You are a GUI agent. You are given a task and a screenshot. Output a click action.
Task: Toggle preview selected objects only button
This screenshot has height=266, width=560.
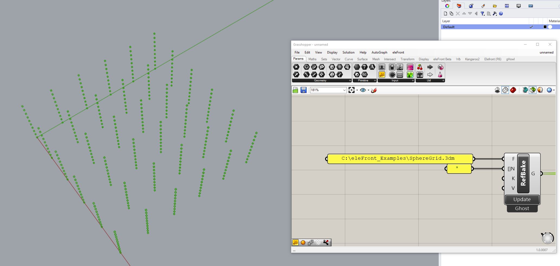(x=532, y=90)
